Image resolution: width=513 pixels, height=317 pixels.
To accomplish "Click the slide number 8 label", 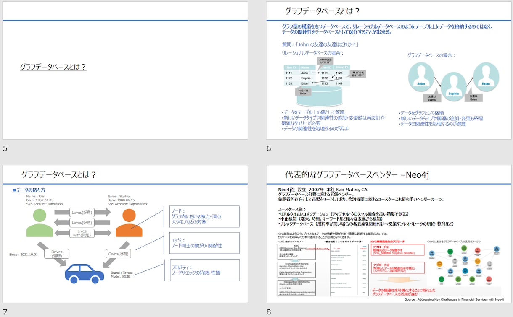I will pos(269,312).
